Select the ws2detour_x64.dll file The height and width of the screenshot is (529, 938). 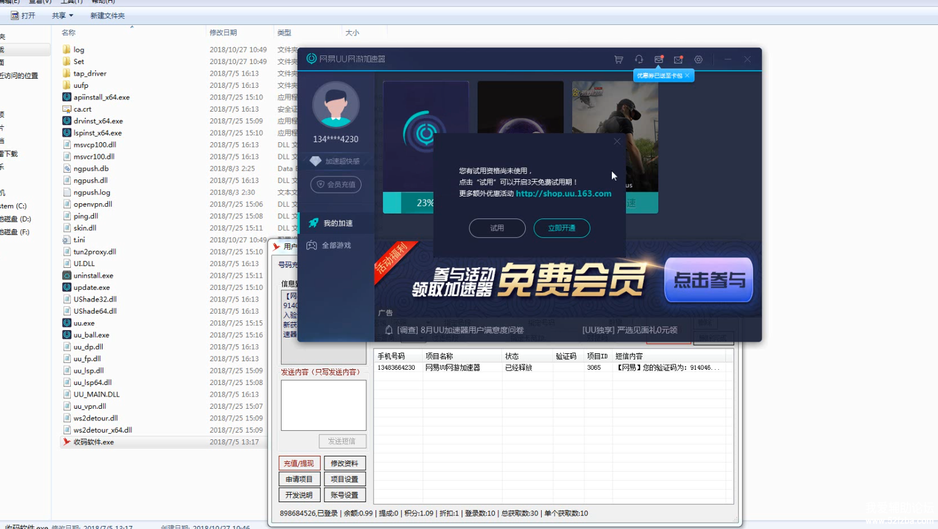tap(103, 430)
